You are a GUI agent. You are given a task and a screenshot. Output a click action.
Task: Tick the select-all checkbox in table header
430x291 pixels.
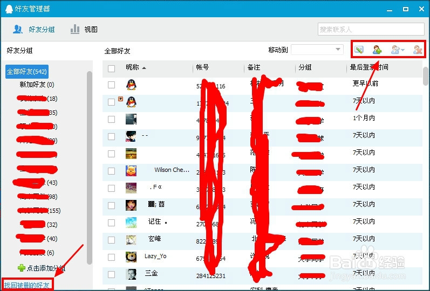coord(111,68)
